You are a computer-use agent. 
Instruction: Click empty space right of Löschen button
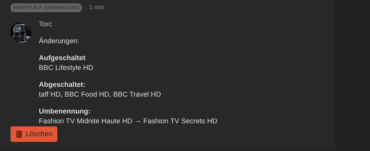(x=170, y=134)
